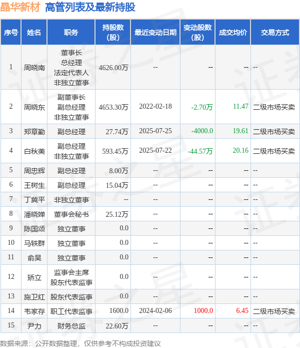The width and height of the screenshot is (300, 348).
Task: Click the name 潘晓婵
Action: point(34,214)
